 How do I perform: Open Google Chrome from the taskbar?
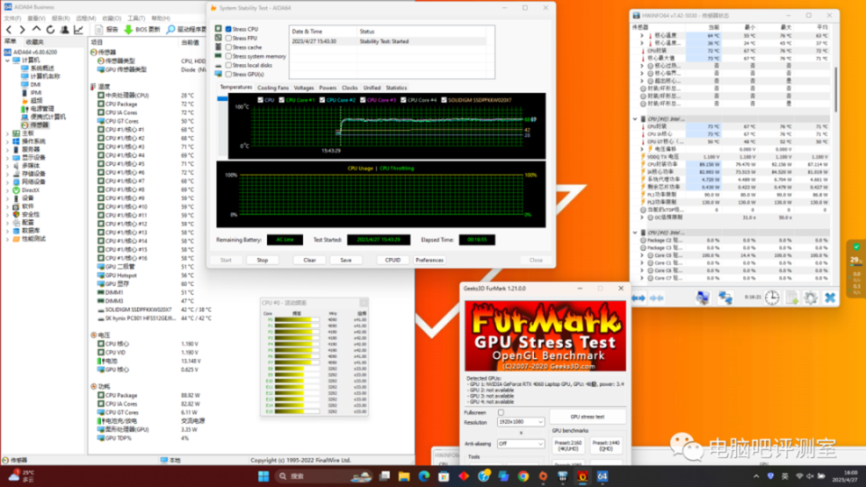(523, 476)
